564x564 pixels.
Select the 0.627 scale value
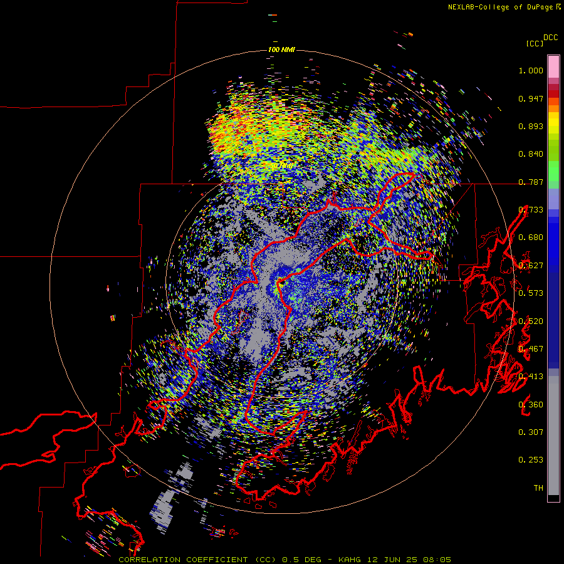(531, 266)
